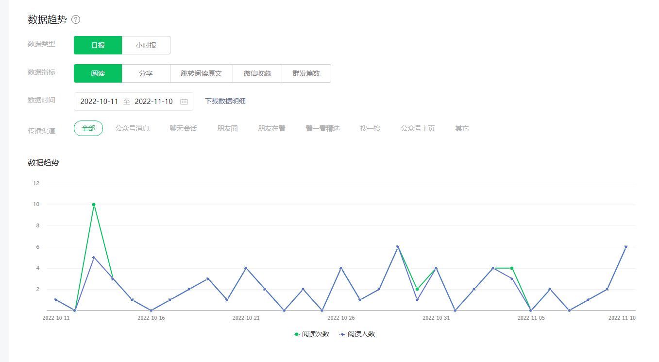Screen dimensions: 659x362
Task: Switch to 小时报 data type
Action: [146, 45]
